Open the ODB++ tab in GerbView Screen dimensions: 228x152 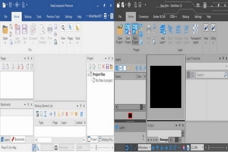(x=173, y=17)
